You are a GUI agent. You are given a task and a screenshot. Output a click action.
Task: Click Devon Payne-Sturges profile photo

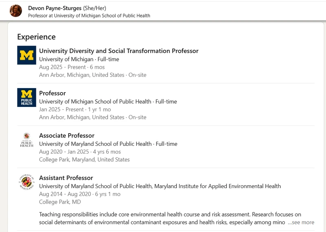(16, 11)
